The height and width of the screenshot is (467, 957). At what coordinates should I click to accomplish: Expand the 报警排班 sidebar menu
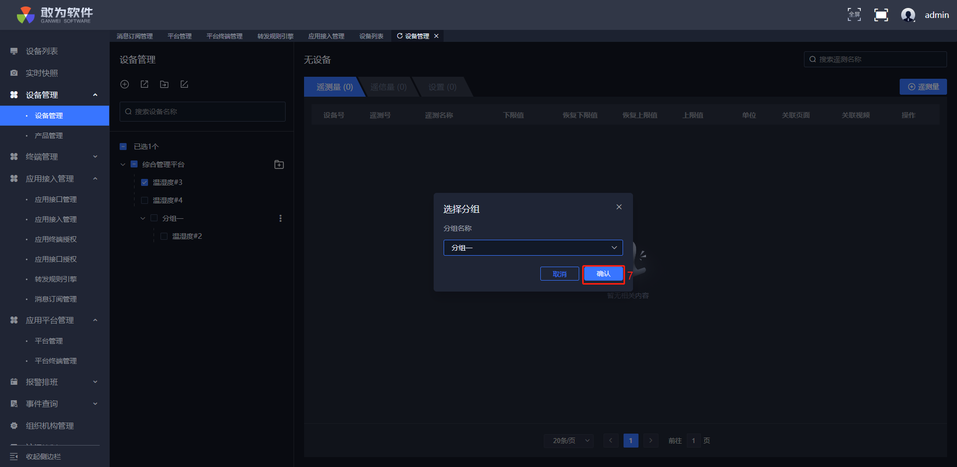pyautogui.click(x=55, y=382)
